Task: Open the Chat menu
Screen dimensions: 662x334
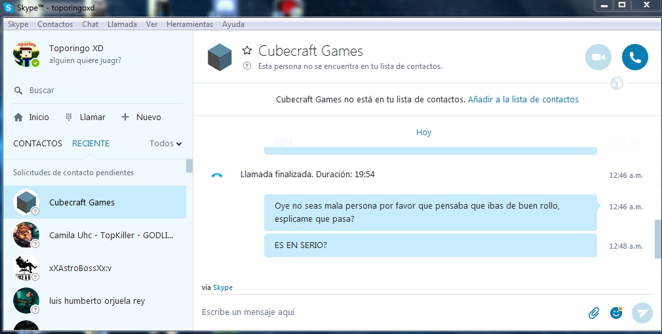Action: [90, 24]
